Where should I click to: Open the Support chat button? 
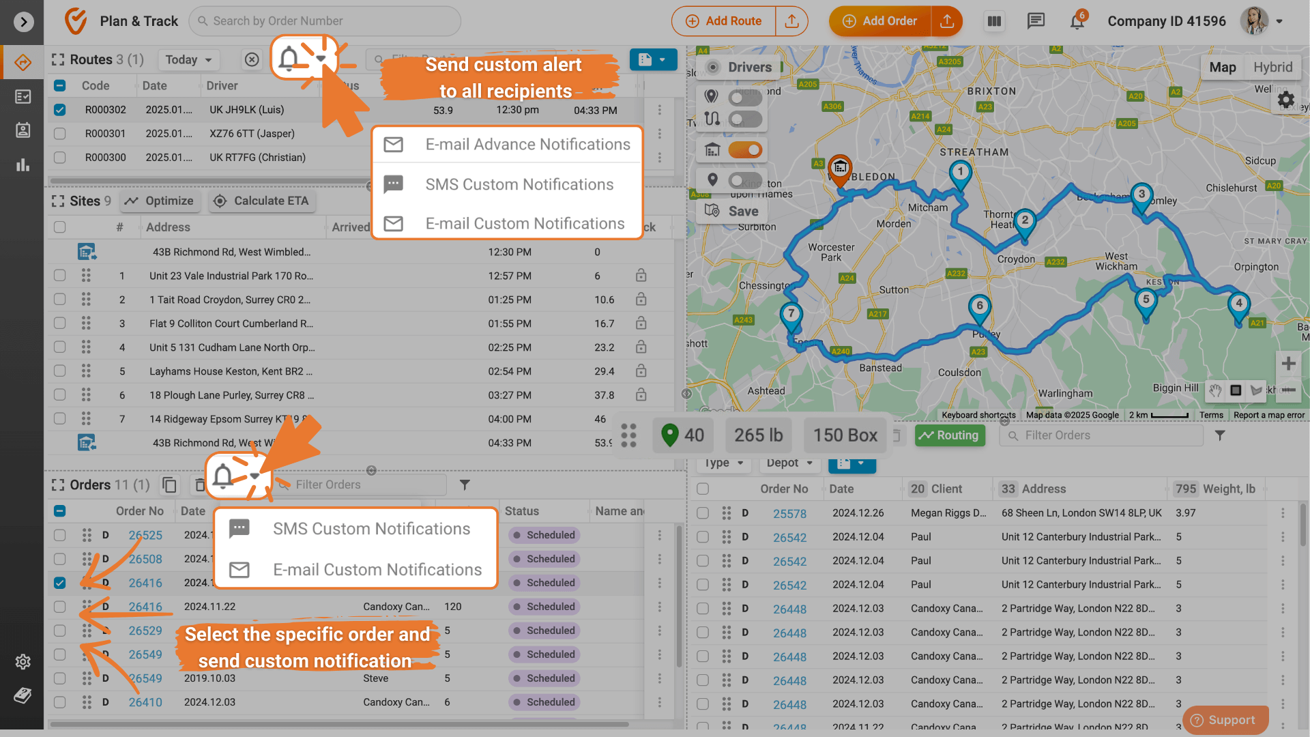(x=1225, y=720)
